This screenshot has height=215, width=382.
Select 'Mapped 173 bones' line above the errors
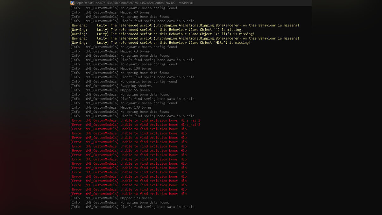(x=136, y=107)
